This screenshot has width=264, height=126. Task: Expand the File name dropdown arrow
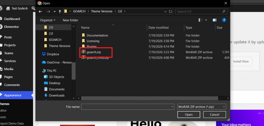[172, 107]
